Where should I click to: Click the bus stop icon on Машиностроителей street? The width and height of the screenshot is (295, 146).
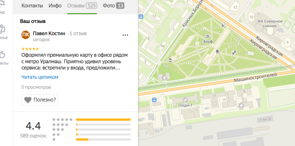click(154, 100)
